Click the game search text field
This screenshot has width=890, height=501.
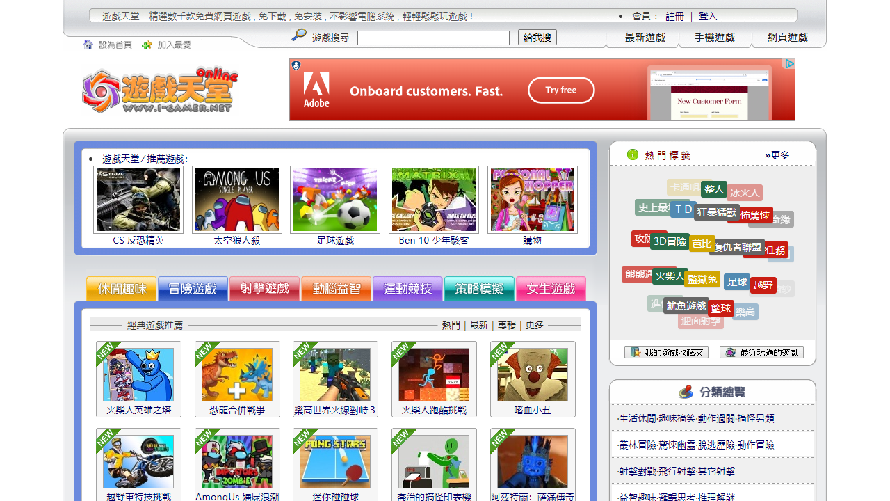[433, 38]
